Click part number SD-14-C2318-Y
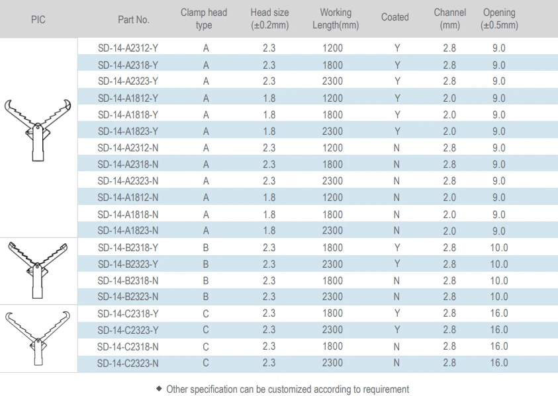558x396 pixels. pos(128,313)
